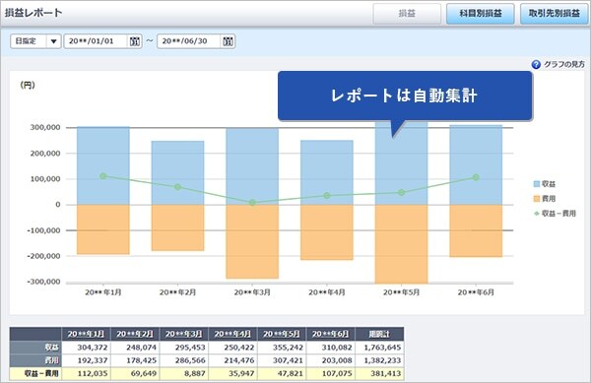This screenshot has height=383, width=591.
Task: Click the profit value 47,821
Action: click(x=291, y=373)
